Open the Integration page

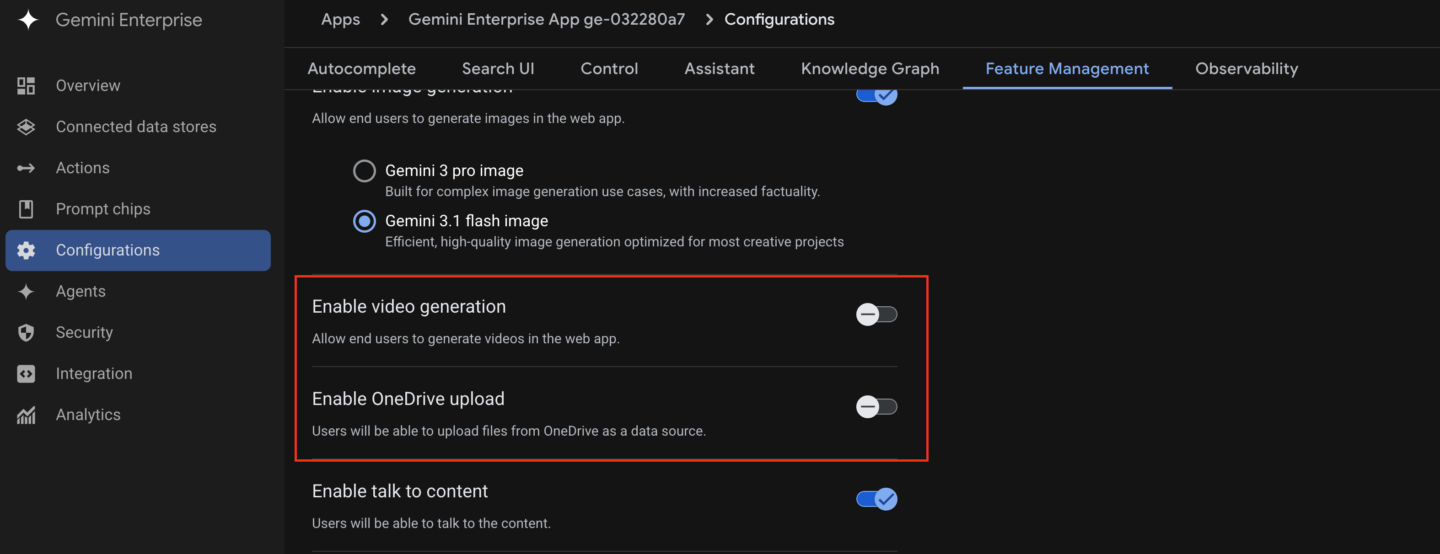(x=138, y=373)
